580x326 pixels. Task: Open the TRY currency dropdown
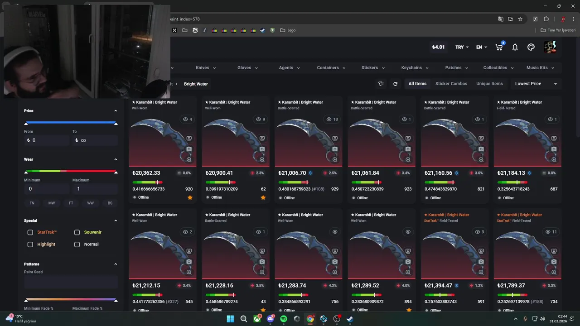point(462,47)
